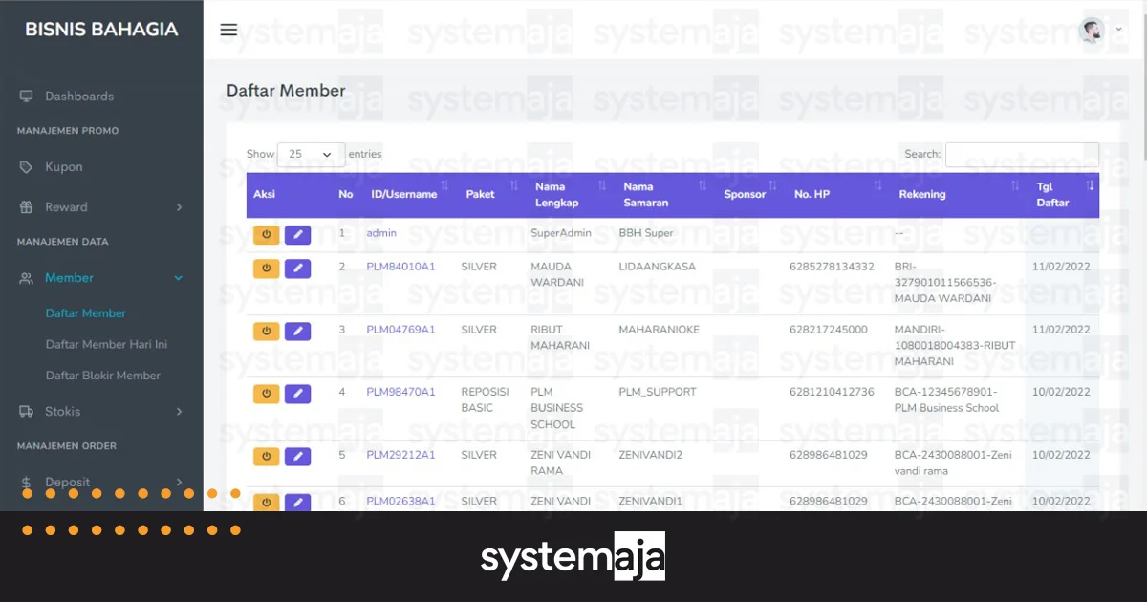Click the Reward gift icon
This screenshot has height=602, width=1147.
(26, 207)
